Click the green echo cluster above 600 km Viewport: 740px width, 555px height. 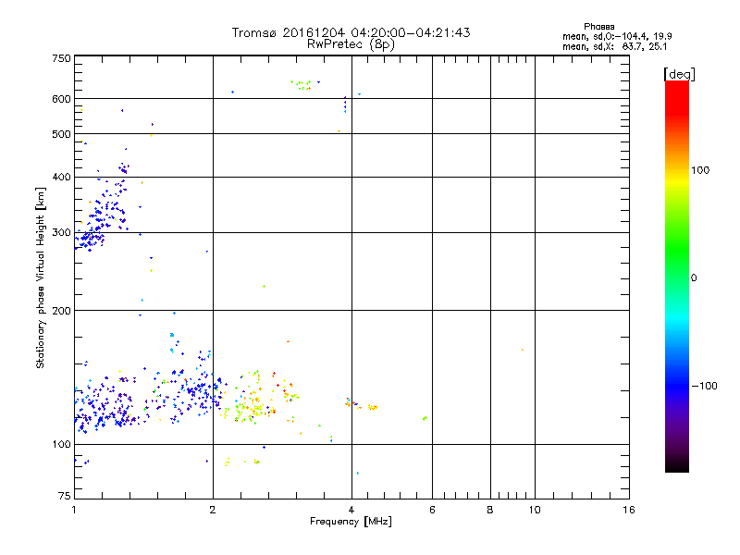tap(302, 85)
